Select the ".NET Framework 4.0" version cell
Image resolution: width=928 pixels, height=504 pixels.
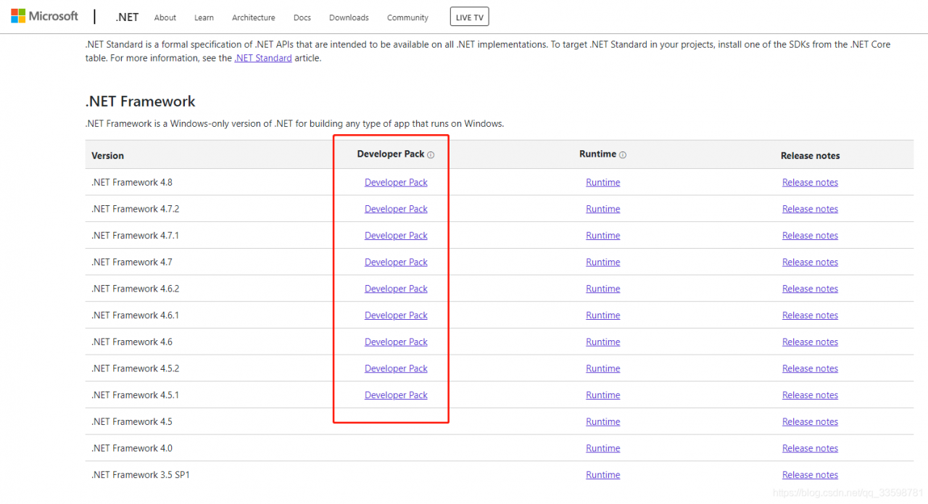click(x=132, y=448)
